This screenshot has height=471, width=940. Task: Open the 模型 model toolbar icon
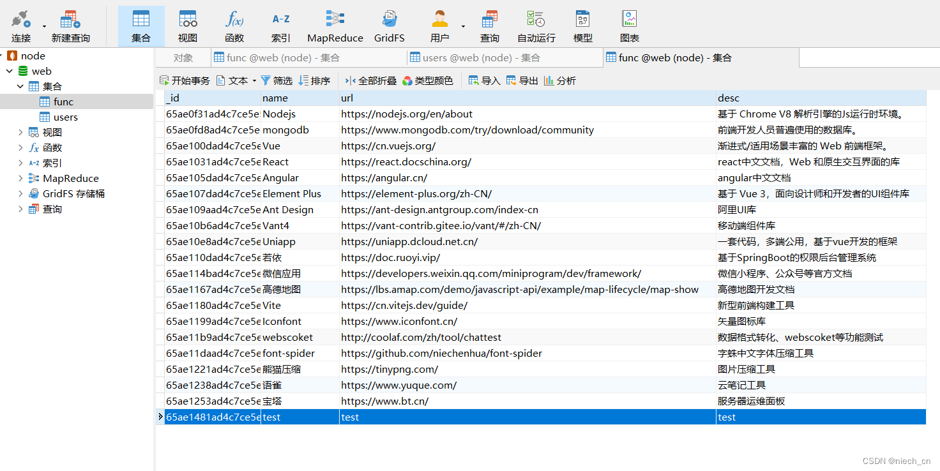[583, 26]
